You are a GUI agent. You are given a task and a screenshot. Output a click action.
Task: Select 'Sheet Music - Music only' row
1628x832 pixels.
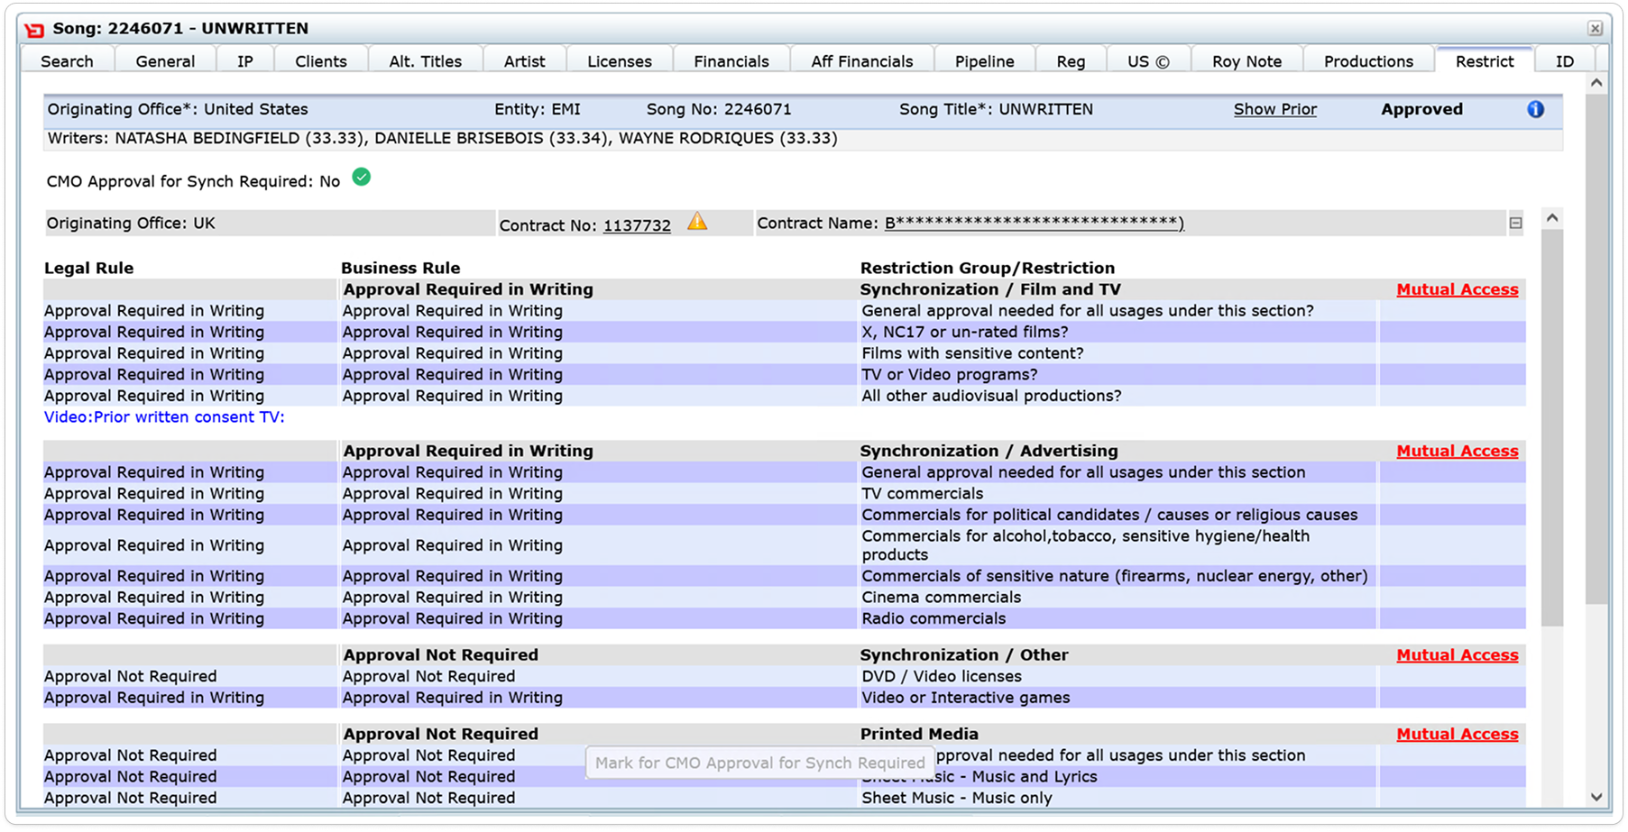[x=785, y=798]
